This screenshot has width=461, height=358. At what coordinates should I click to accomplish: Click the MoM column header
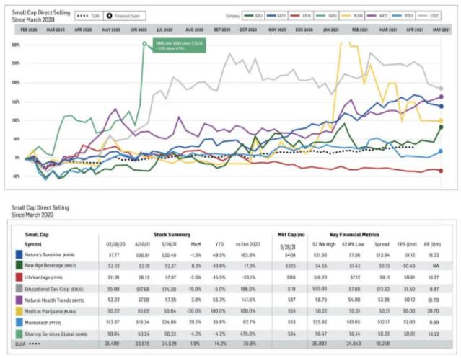(x=196, y=244)
